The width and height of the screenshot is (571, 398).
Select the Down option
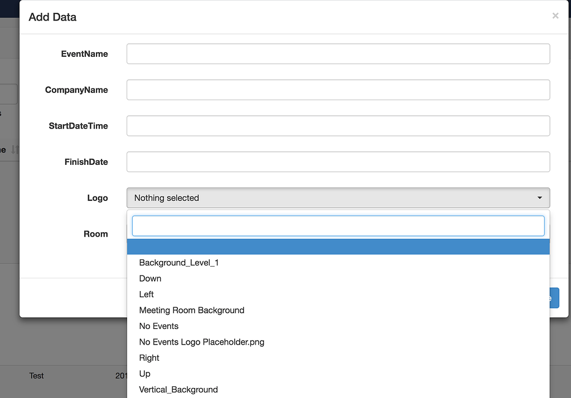point(338,278)
